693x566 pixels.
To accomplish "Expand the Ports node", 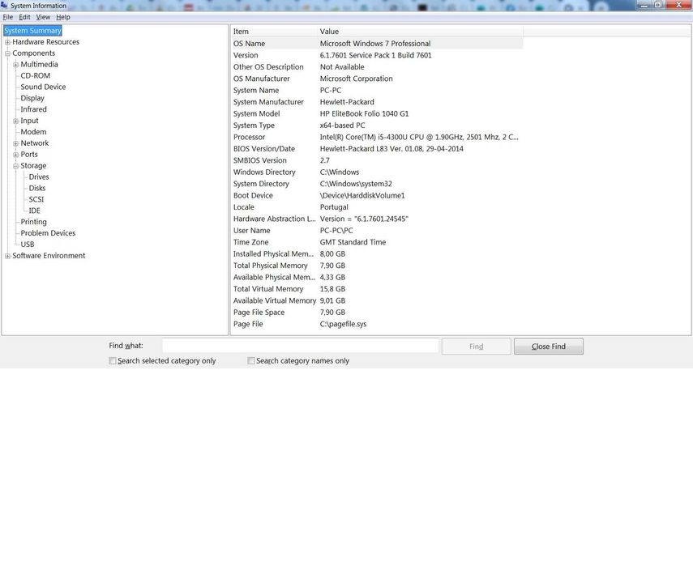I will point(16,155).
